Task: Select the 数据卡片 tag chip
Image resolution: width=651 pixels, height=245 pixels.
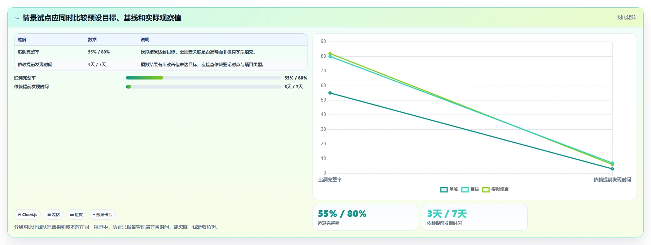Action: (102, 215)
